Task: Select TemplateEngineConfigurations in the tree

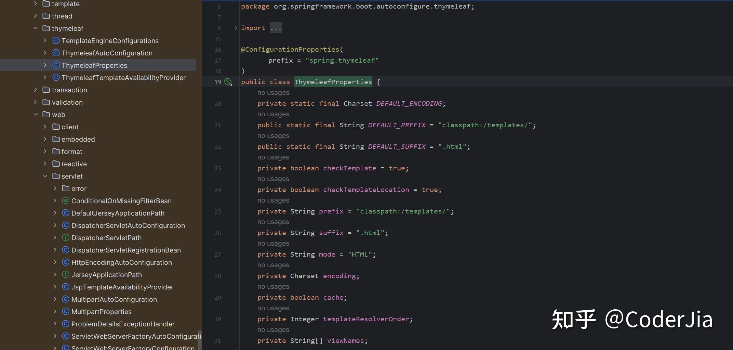Action: point(110,41)
